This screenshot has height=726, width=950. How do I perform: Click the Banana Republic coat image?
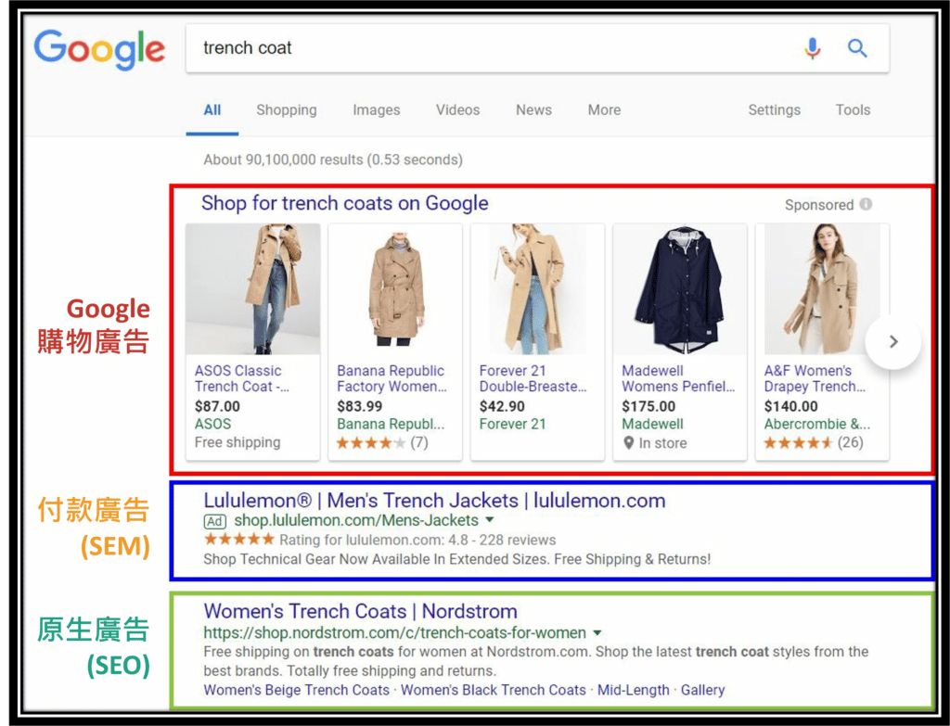(395, 289)
